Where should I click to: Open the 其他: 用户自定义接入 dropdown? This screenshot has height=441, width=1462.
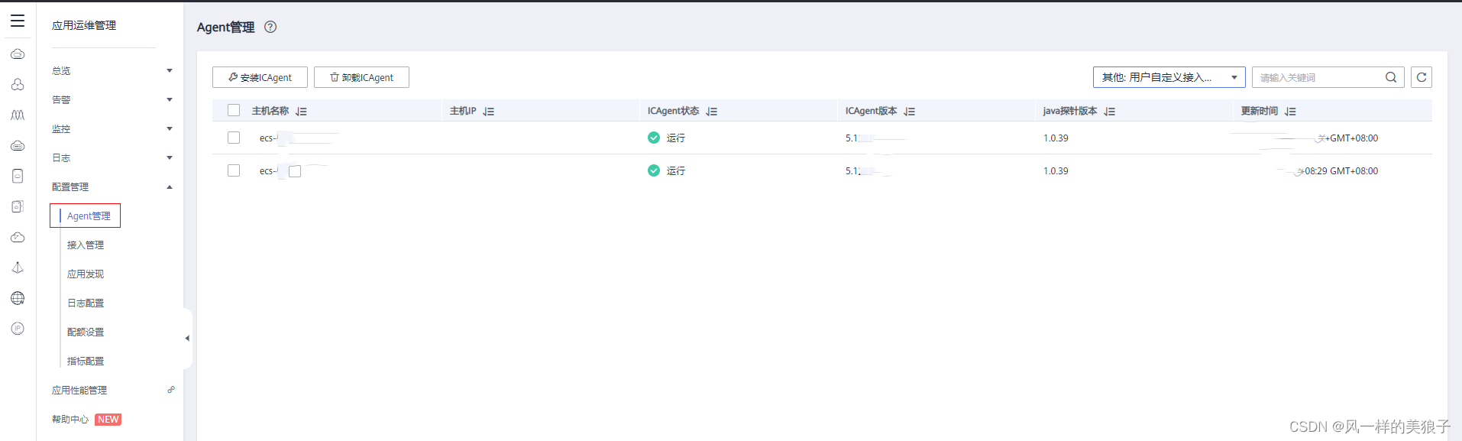tap(1169, 77)
